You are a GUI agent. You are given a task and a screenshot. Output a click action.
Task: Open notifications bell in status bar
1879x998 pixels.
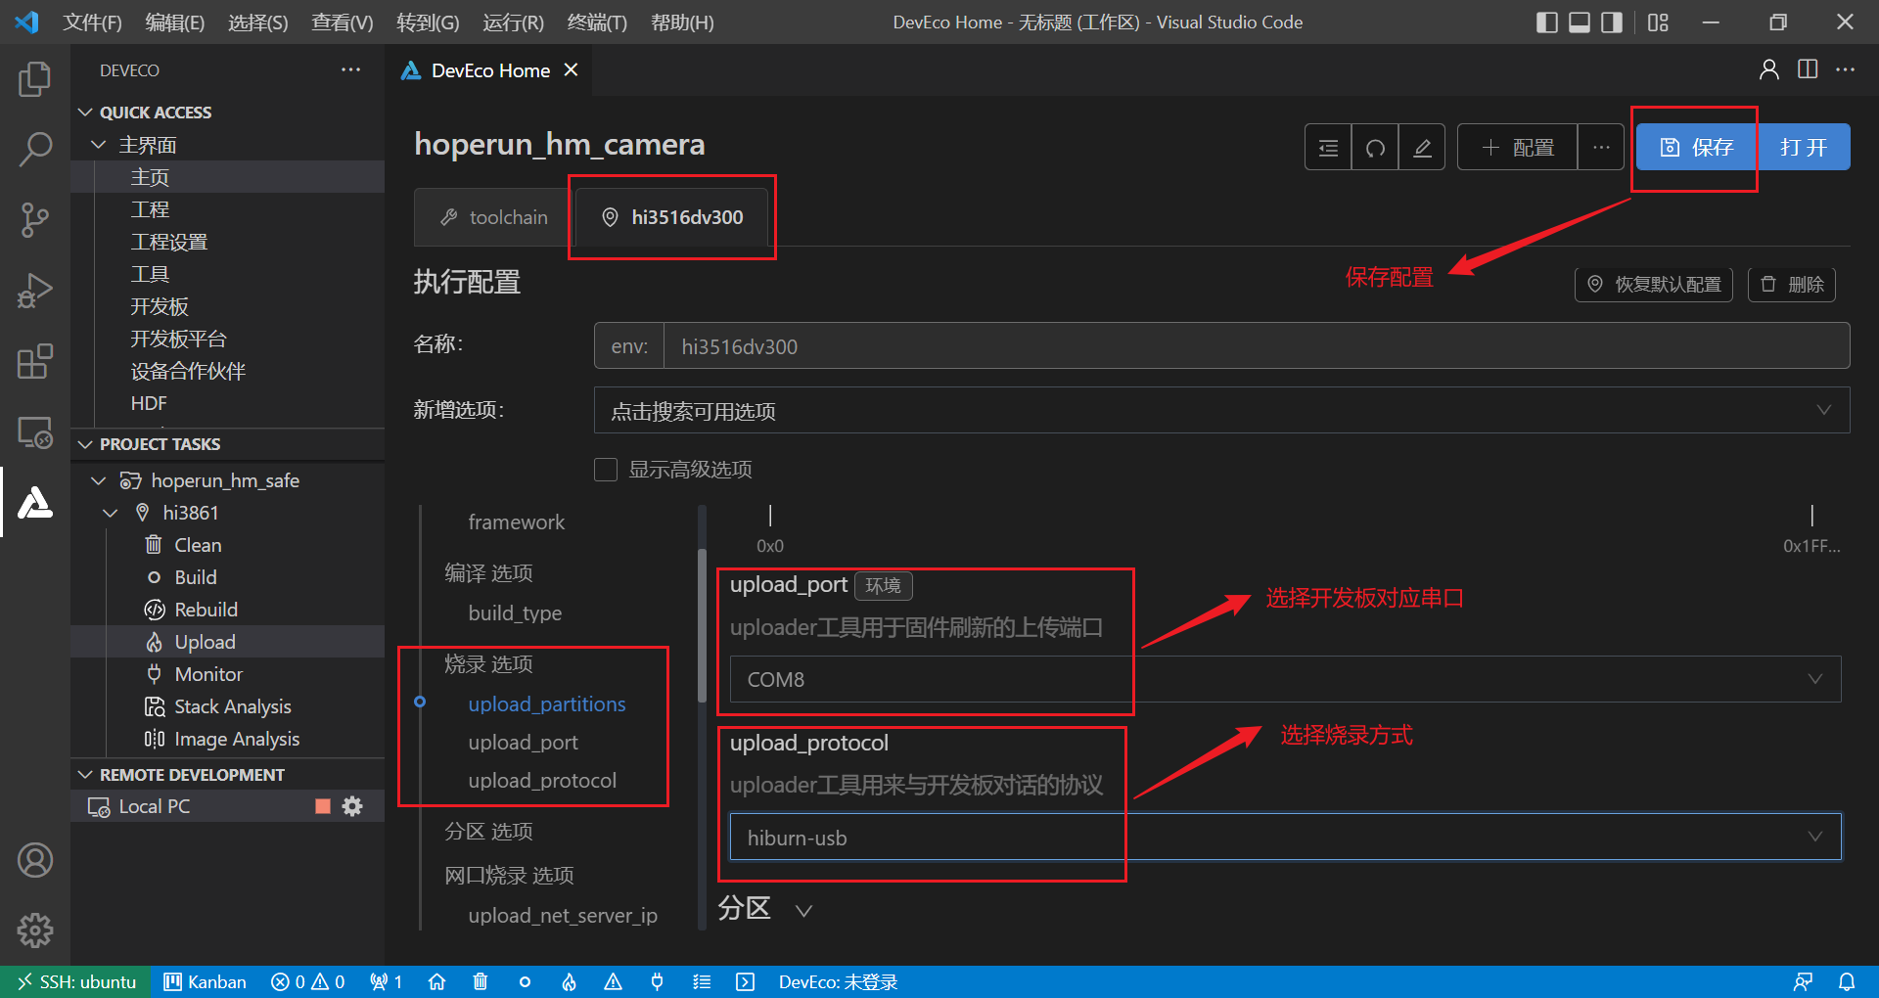coord(1847,981)
